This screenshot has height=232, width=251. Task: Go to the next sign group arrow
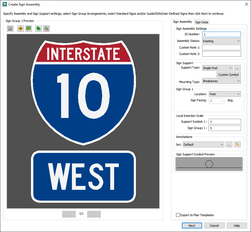click(94, 214)
